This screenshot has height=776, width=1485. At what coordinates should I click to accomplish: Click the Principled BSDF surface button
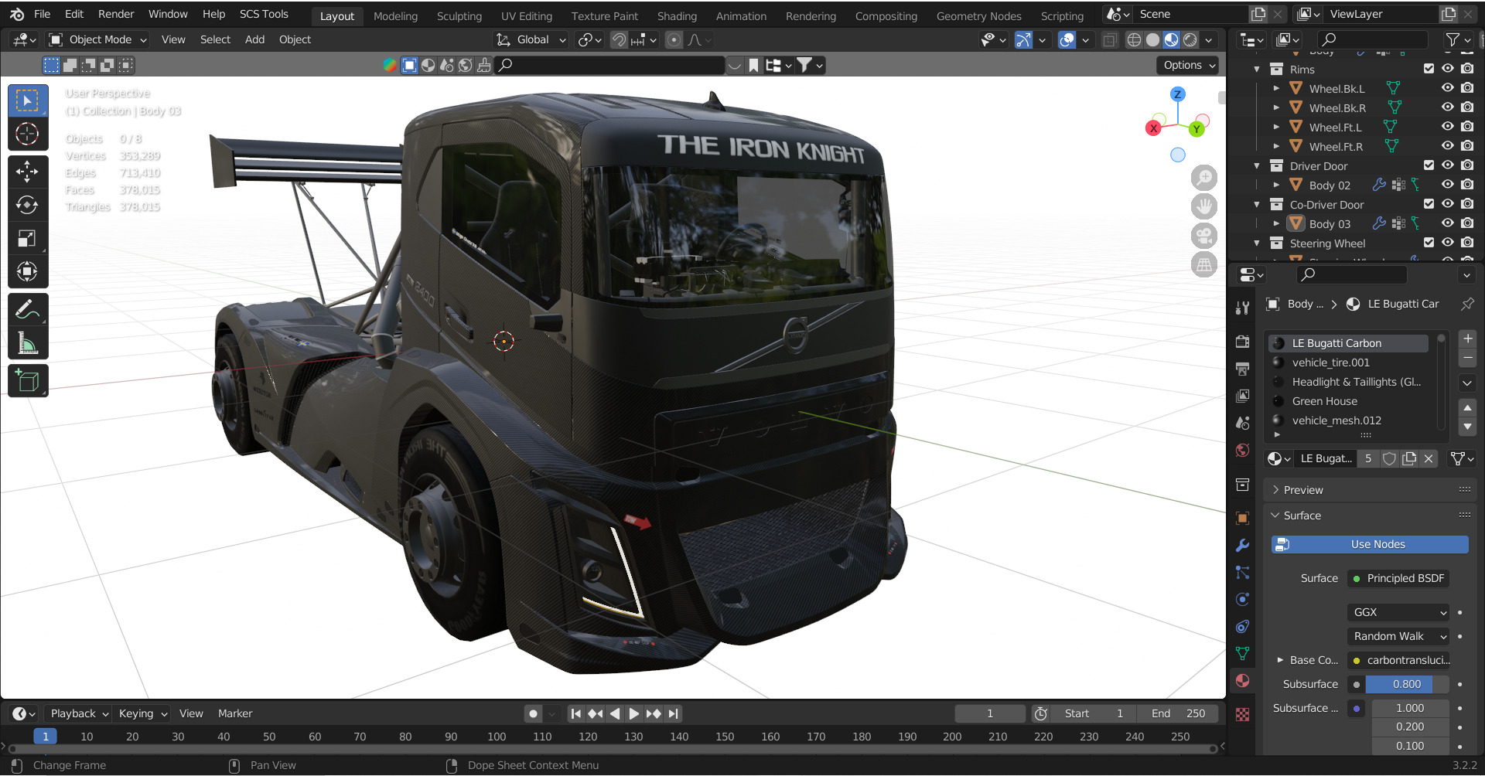(1398, 578)
